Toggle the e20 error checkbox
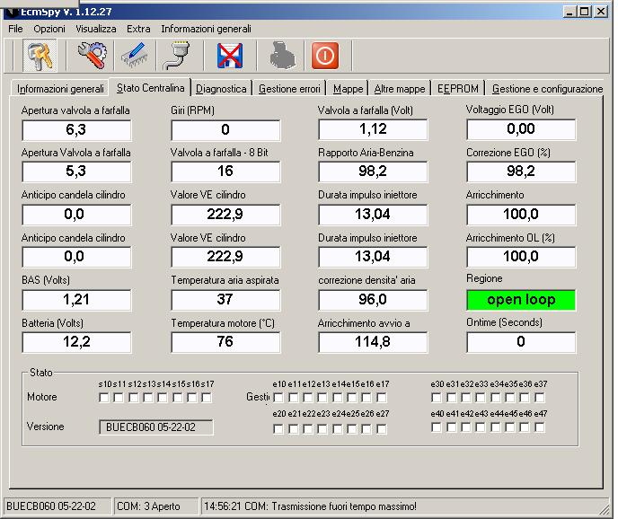 point(278,428)
